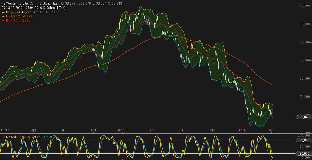The image size is (312, 160).
Task: Click the EMA(50) value 42,981 label
Action: click(x=25, y=20)
